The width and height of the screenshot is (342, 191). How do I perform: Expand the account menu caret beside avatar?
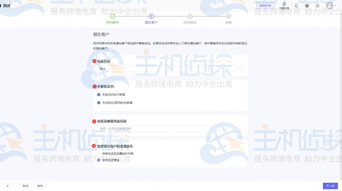point(335,6)
